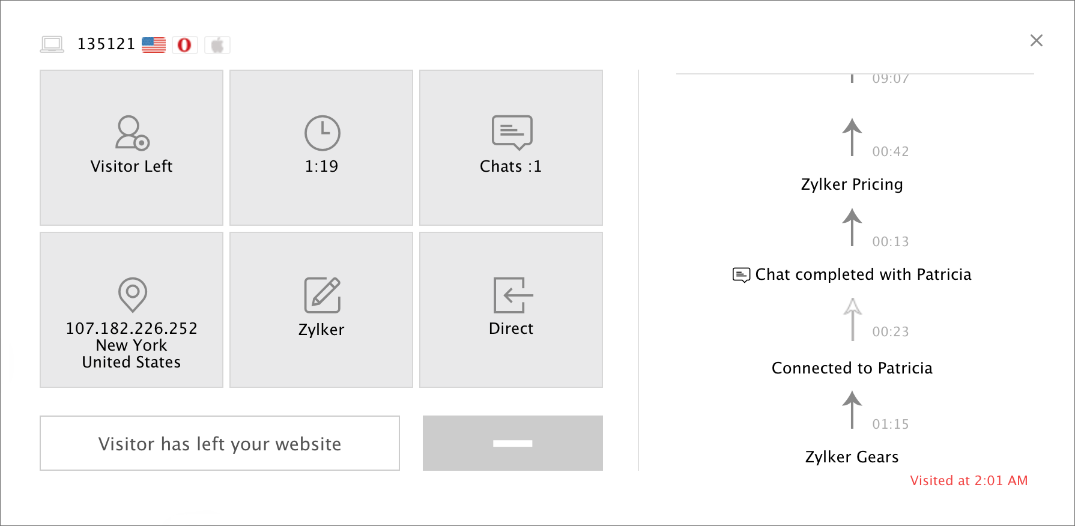
Task: Click the gray minus button
Action: (x=512, y=443)
